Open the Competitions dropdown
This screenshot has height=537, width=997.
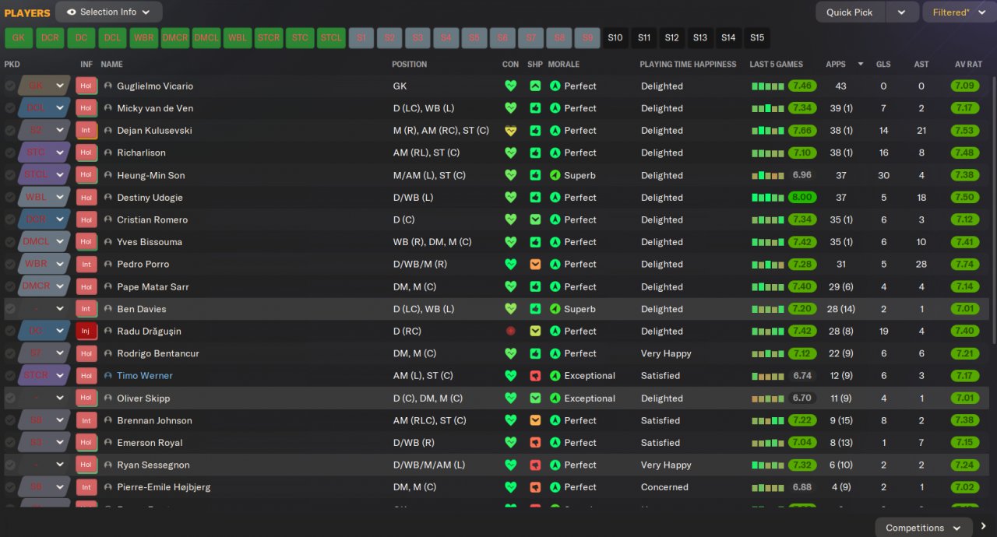(x=924, y=528)
